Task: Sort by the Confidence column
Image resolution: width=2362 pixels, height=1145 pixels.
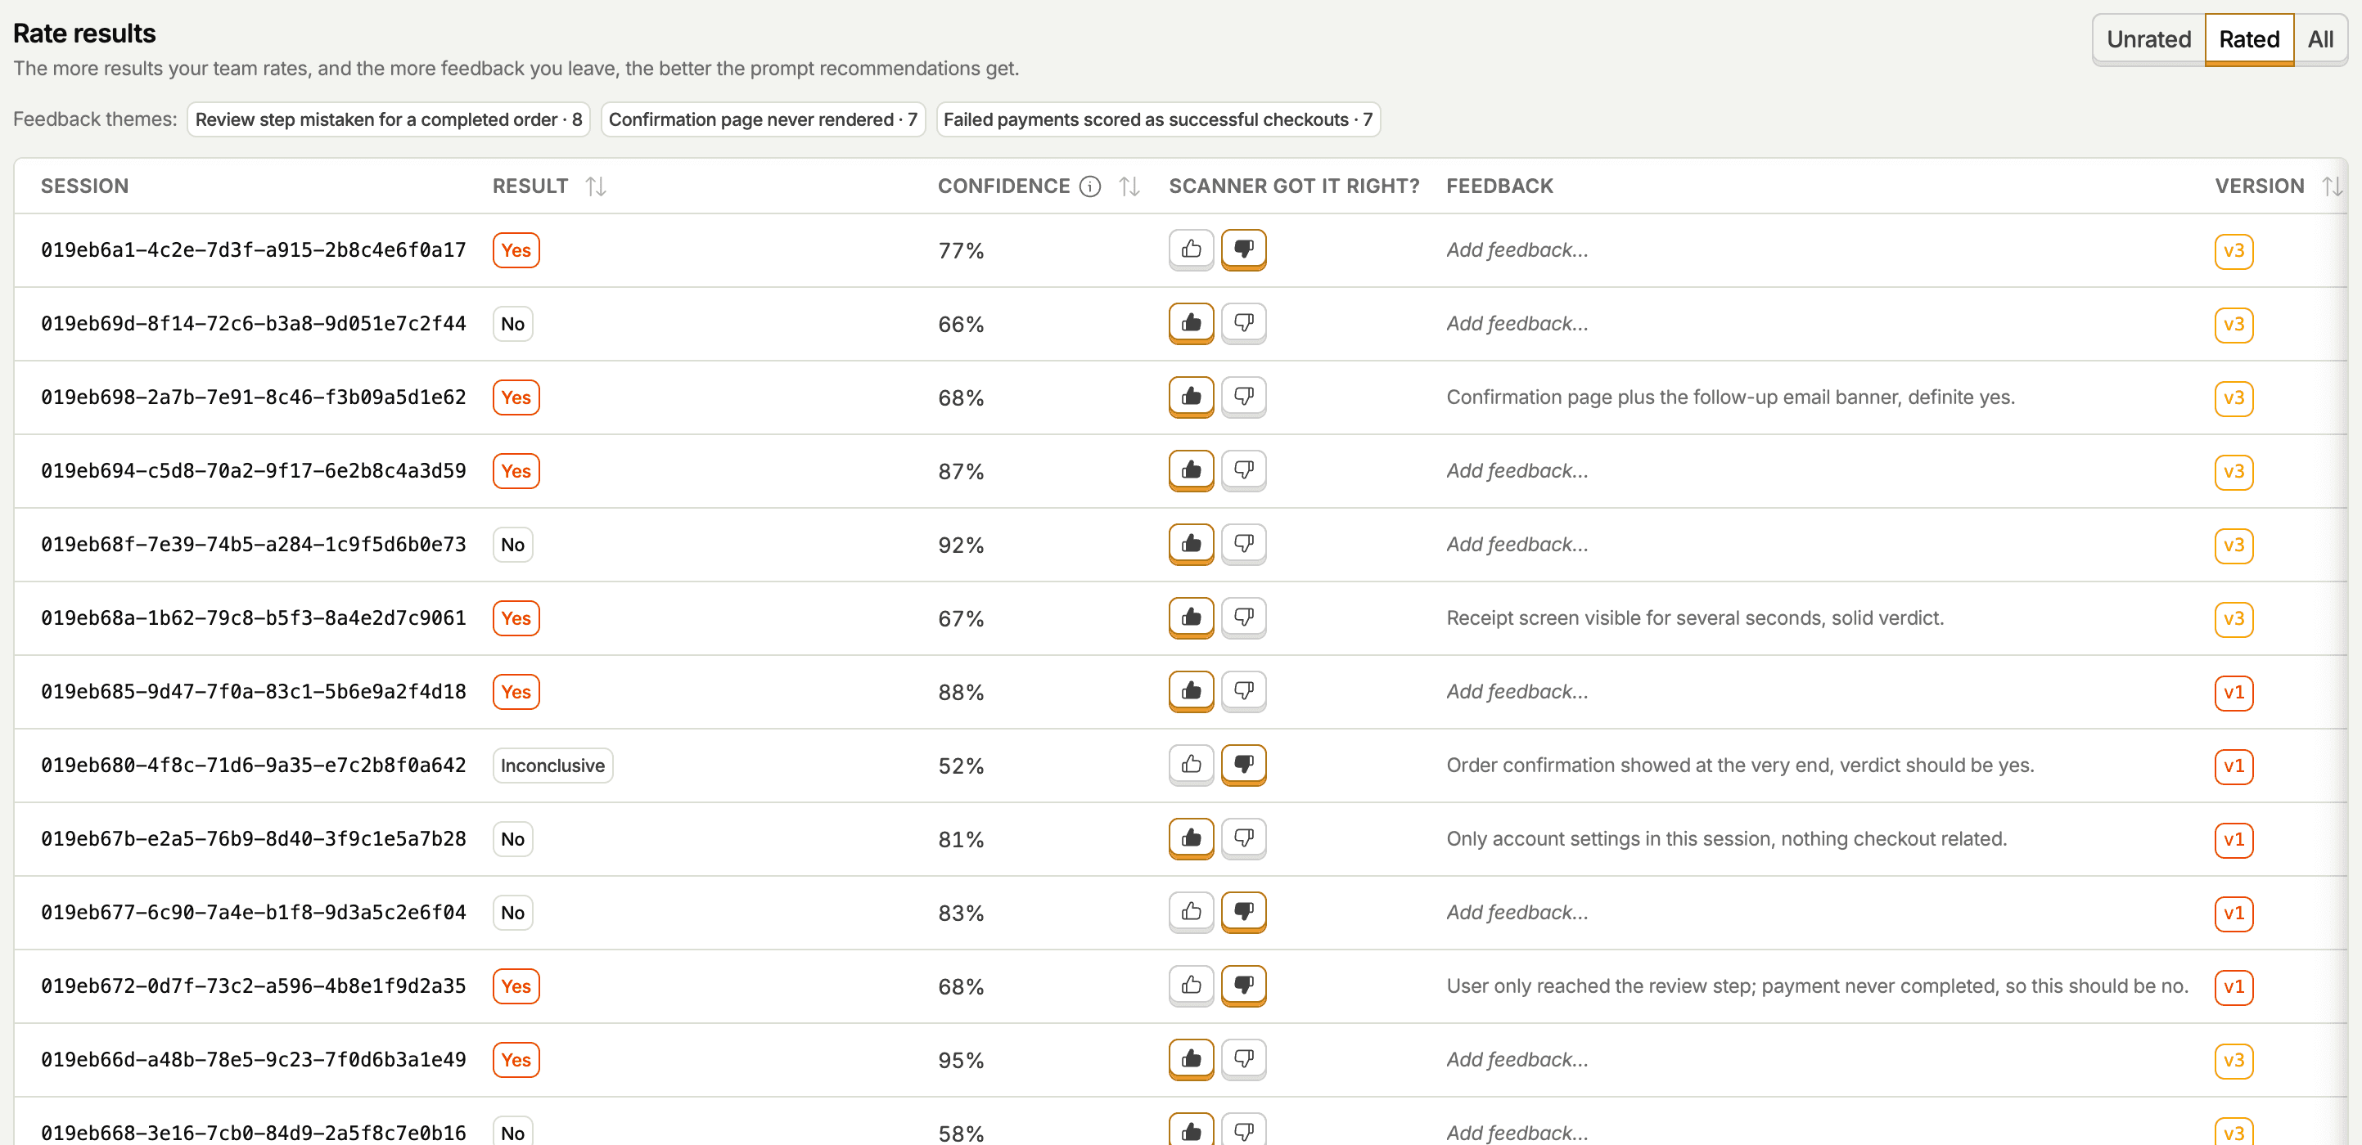Action: point(1129,186)
